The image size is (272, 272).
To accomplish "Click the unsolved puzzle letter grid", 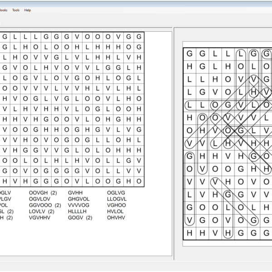I will click(72, 109).
